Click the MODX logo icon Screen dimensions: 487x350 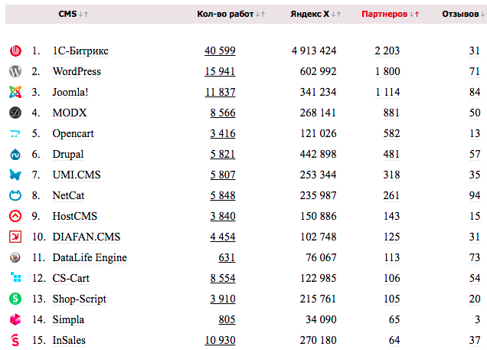point(15,113)
